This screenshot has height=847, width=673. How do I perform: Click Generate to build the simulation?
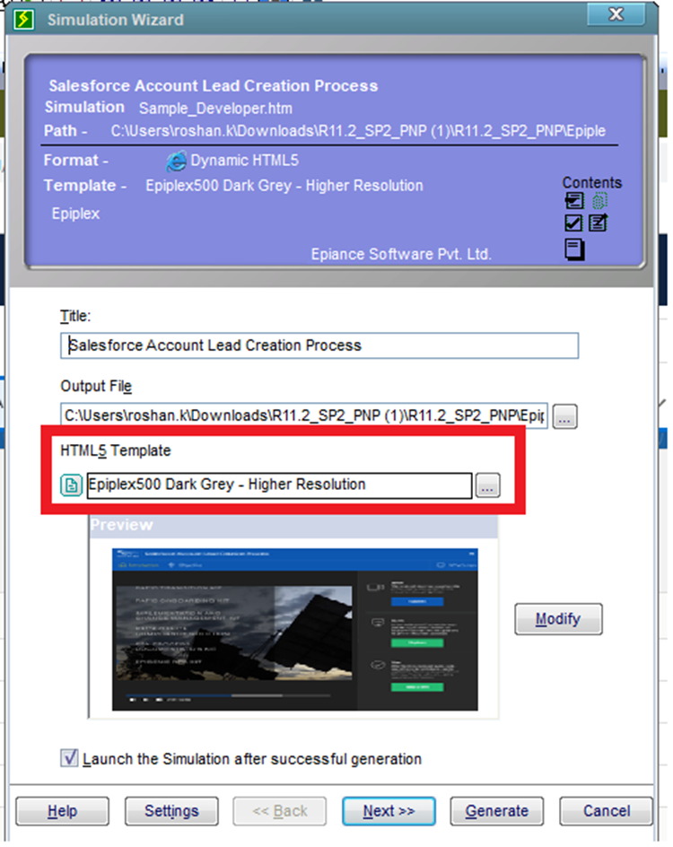pyautogui.click(x=497, y=811)
